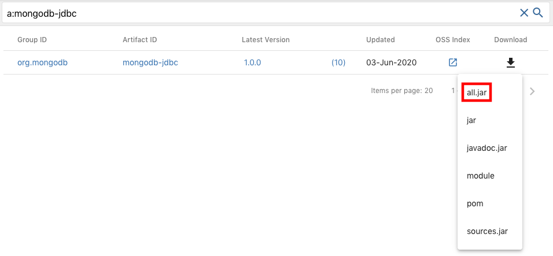Choose jar from the download menu
Viewport: 553px width, 256px height.
[471, 120]
